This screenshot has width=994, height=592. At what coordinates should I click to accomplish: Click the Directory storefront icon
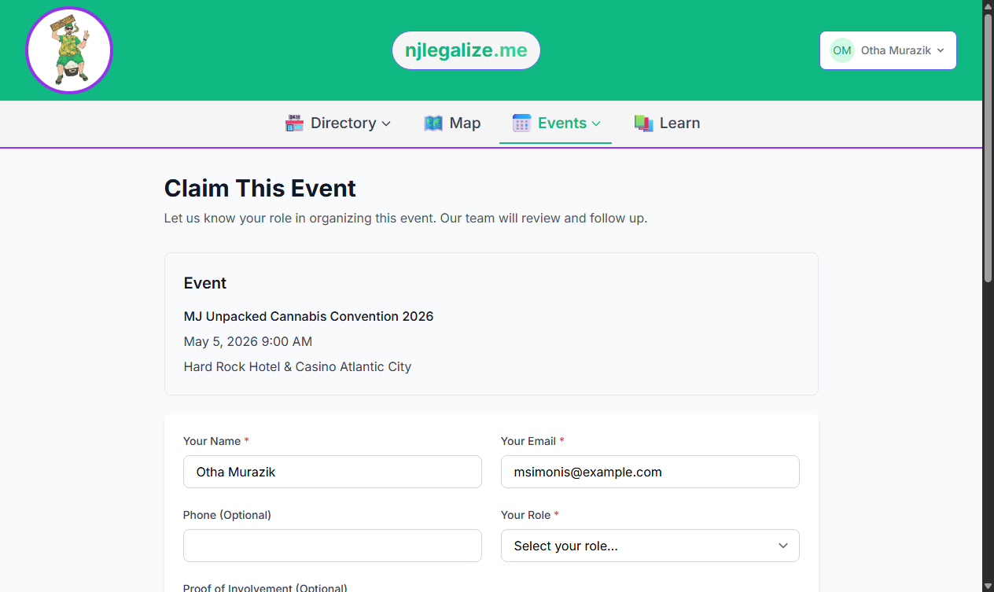pyautogui.click(x=294, y=123)
